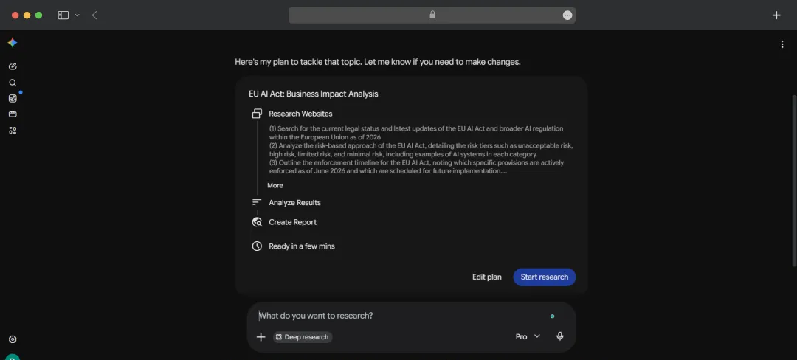Open the sidebar toggle dropdown chevron
This screenshot has width=797, height=360.
(x=77, y=15)
